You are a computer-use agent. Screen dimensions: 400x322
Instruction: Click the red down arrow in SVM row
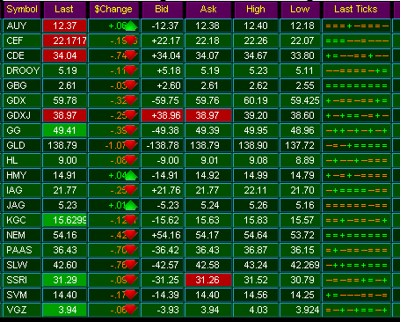tap(131, 295)
